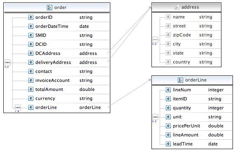Click the orderLine type sequence compositor
Screen dimensions: 235x152
coord(156,117)
